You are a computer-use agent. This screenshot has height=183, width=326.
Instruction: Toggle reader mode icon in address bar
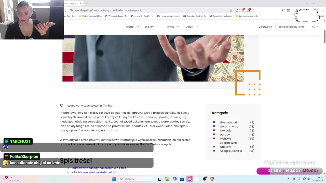[x=231, y=10]
